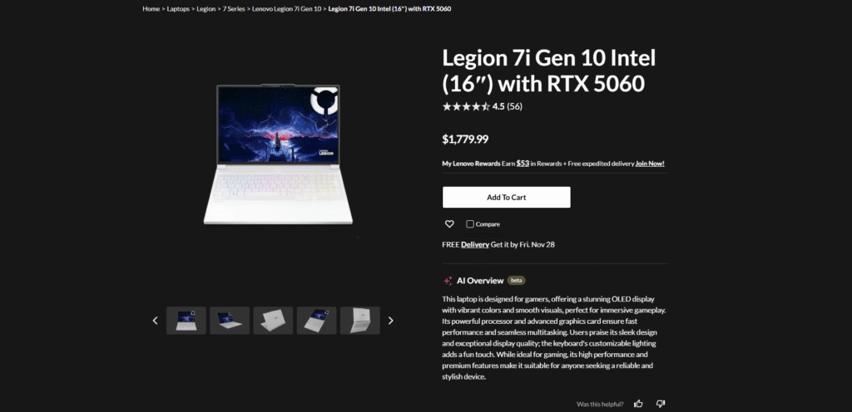Viewport: 852px width, 412px height.
Task: Select the first laptop front-view thumbnail
Action: [186, 321]
